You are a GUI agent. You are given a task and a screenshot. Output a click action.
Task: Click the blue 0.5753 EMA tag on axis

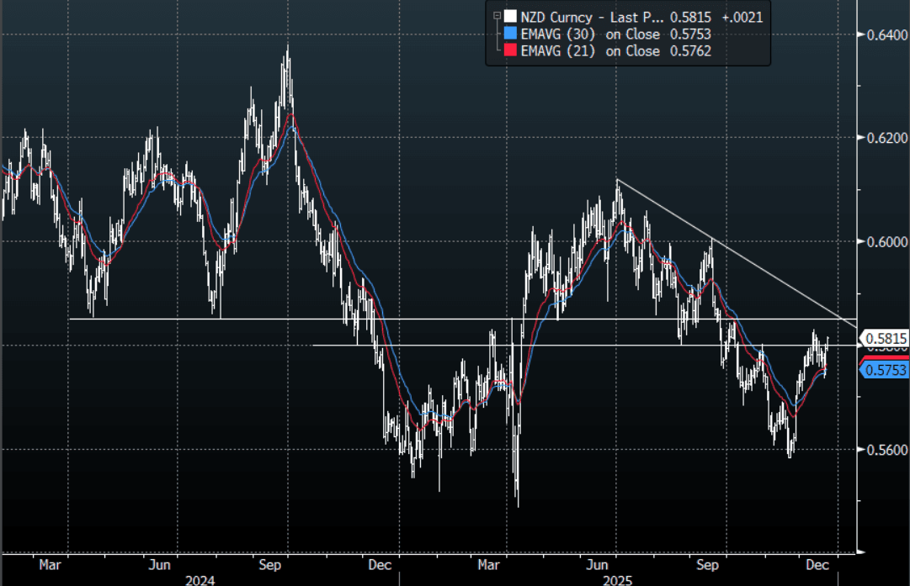(x=884, y=370)
